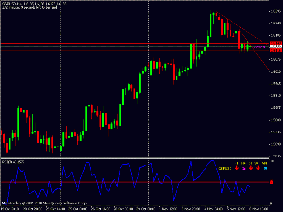Image resolution: width=283 pixels, height=212 pixels.
Task: Click the D1 red down arrow icon
Action: click(251, 168)
